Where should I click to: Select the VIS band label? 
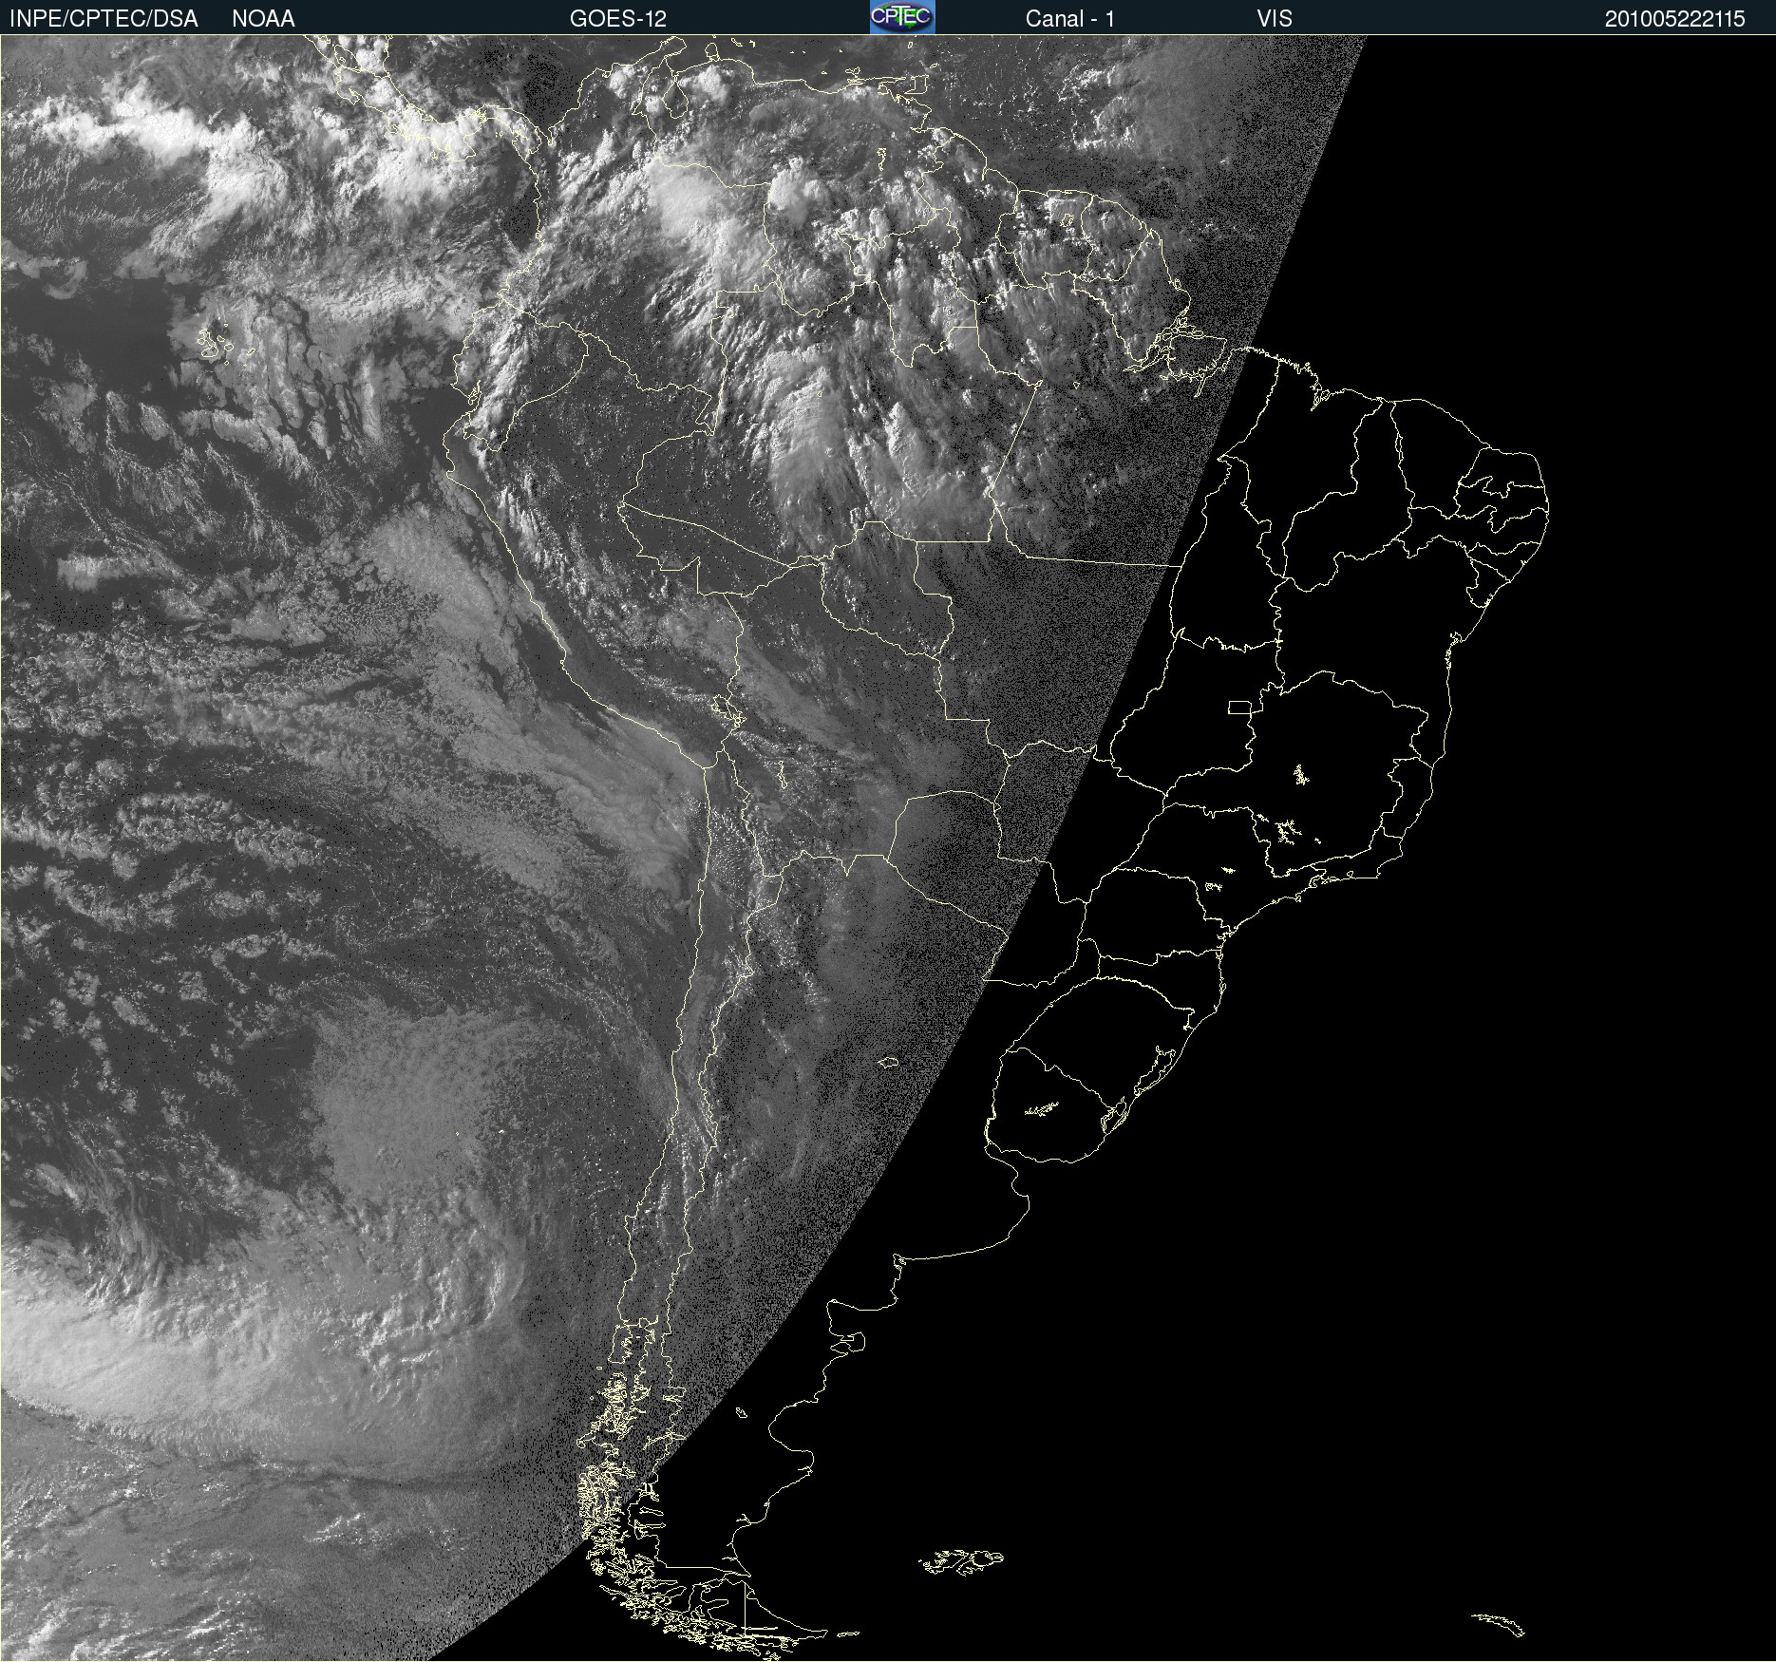tap(1275, 19)
